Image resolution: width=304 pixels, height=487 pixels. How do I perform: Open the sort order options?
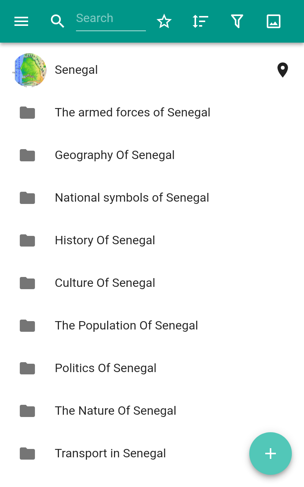pyautogui.click(x=200, y=21)
